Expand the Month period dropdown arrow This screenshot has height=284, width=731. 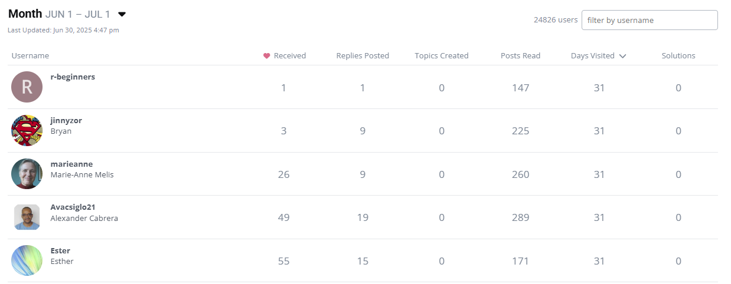pos(122,14)
